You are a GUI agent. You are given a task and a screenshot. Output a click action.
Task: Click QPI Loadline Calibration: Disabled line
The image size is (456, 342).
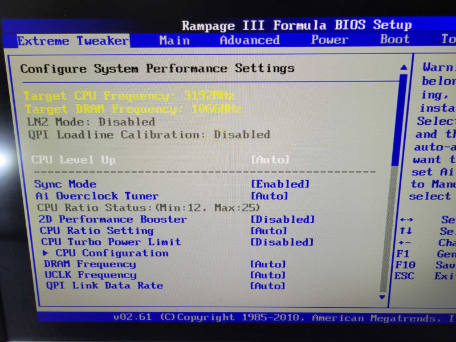click(x=149, y=135)
